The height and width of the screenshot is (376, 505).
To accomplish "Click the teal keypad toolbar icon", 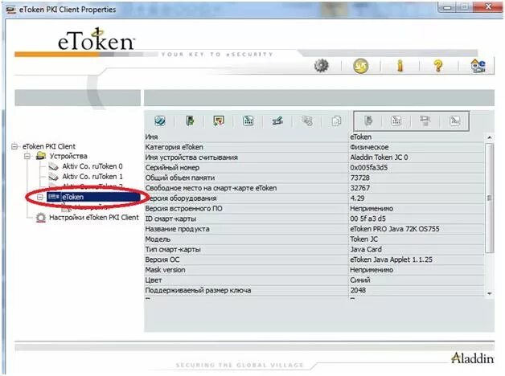I will pyautogui.click(x=248, y=121).
